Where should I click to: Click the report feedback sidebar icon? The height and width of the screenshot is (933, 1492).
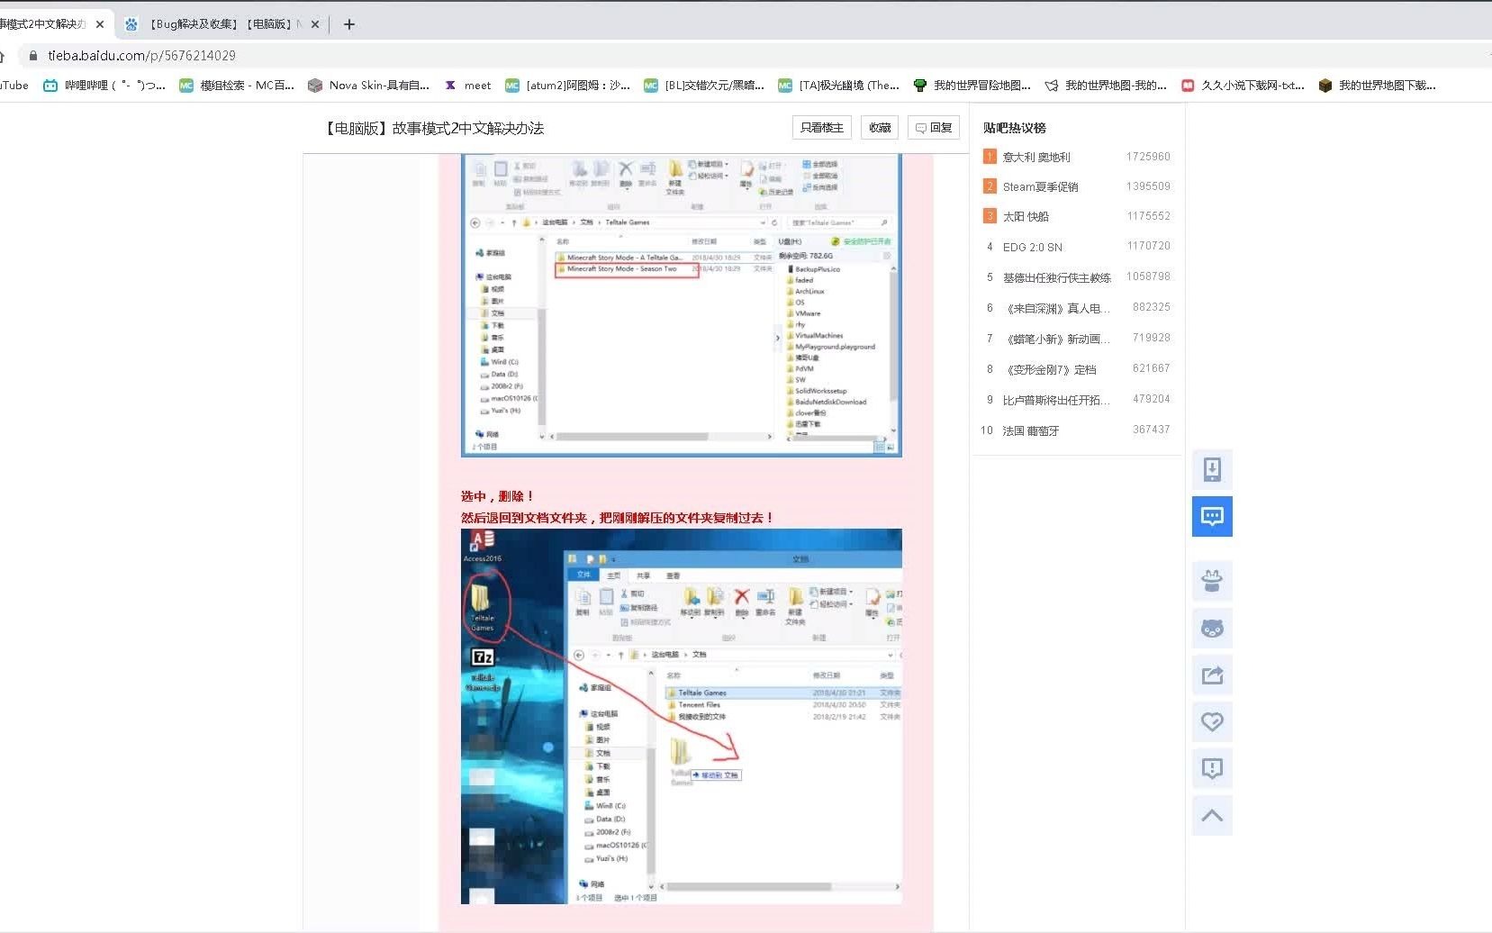pos(1212,768)
